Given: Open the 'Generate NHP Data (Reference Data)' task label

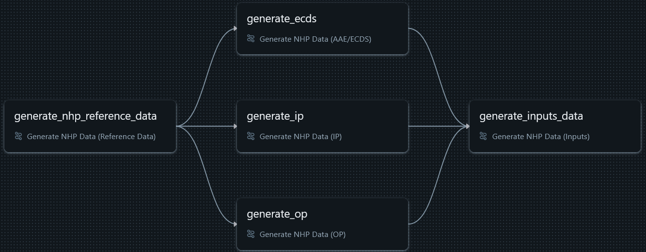Looking at the screenshot, I should tap(91, 137).
